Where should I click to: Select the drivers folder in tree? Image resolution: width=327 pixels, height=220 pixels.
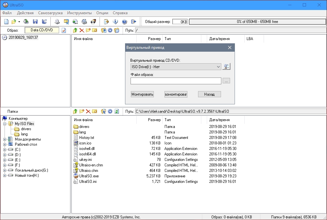tap(26, 129)
